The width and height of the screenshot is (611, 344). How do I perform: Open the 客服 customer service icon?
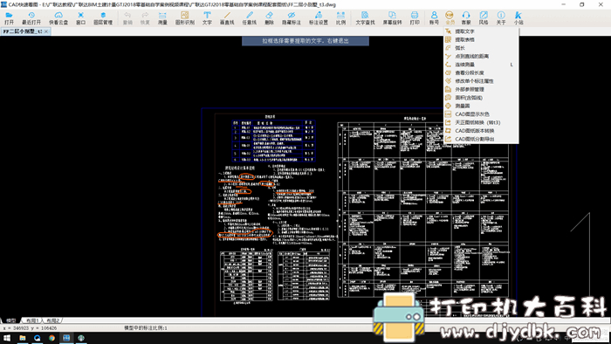click(466, 18)
